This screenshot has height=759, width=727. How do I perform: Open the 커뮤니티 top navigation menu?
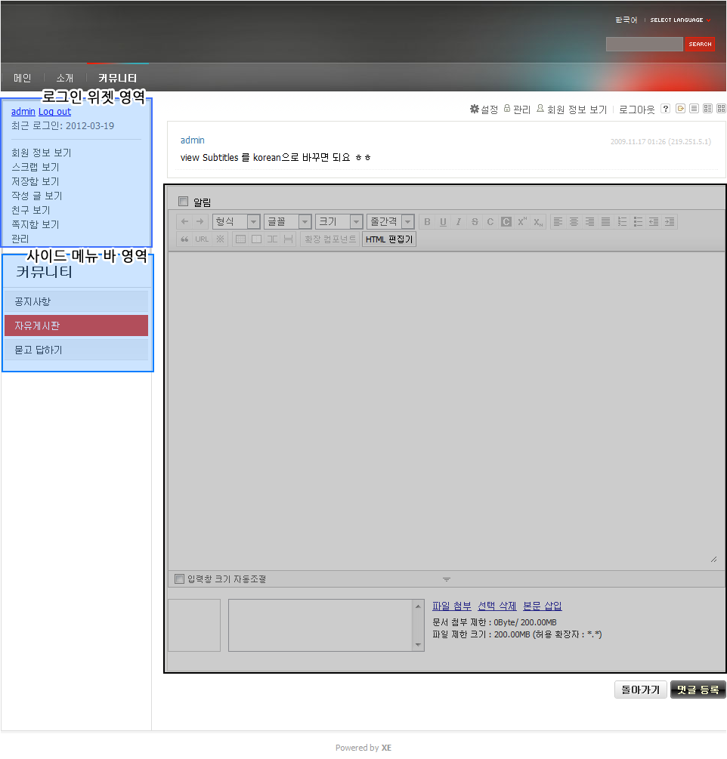[117, 78]
